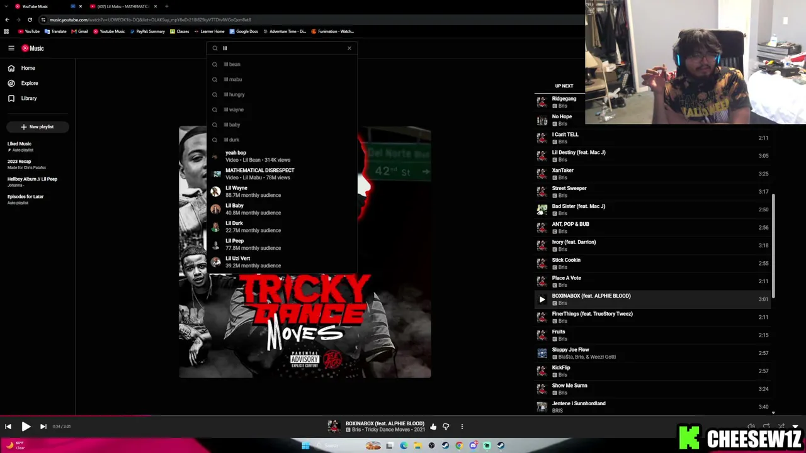This screenshot has width=806, height=453.
Task: Open the MATHEMATICAL DISRESPECT video result
Action: click(282, 174)
